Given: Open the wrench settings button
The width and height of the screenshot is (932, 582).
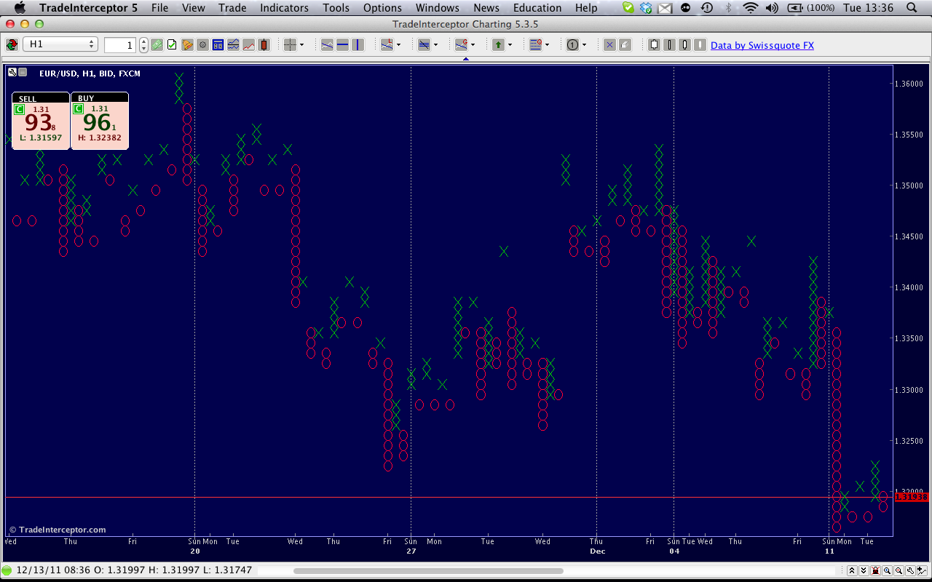Looking at the screenshot, I should 911,571.
